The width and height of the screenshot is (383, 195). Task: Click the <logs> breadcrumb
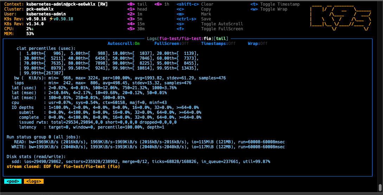[34, 181]
